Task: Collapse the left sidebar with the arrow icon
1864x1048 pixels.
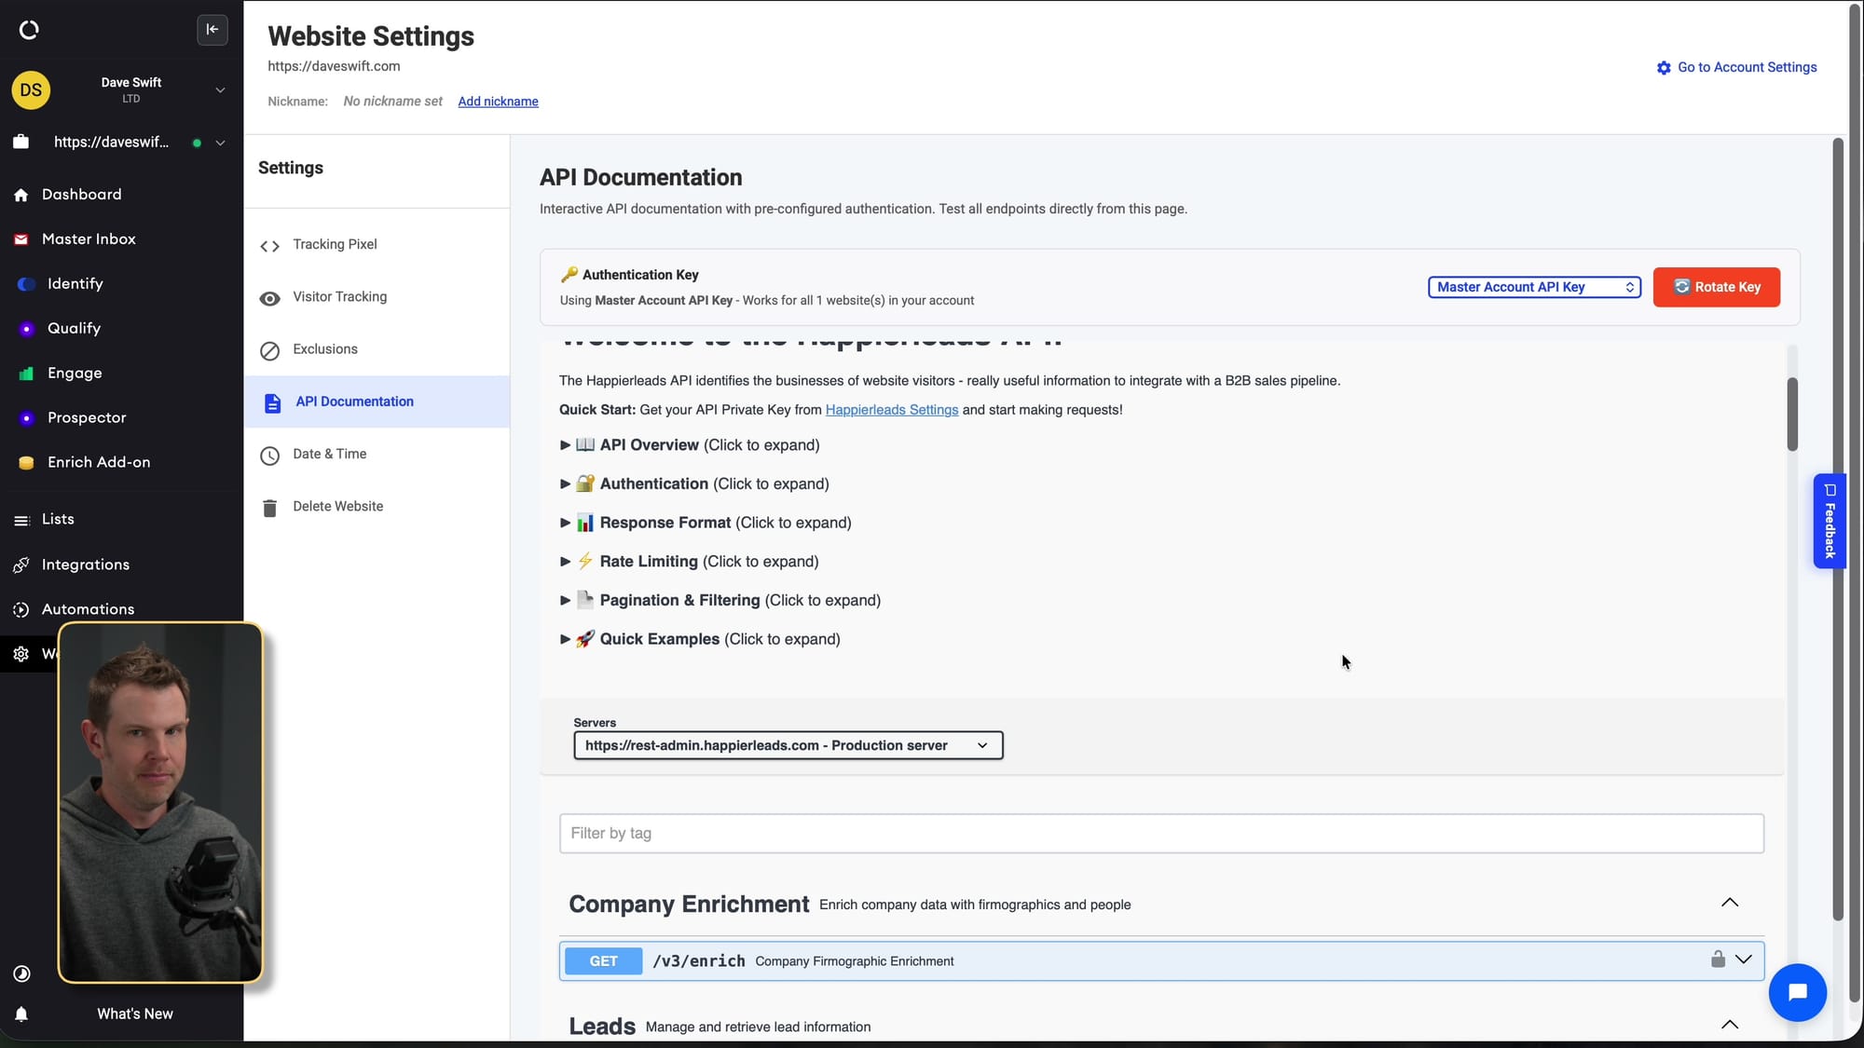Action: point(212,30)
